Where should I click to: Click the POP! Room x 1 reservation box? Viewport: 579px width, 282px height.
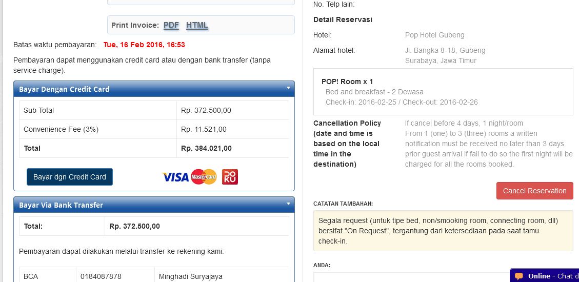click(443, 92)
